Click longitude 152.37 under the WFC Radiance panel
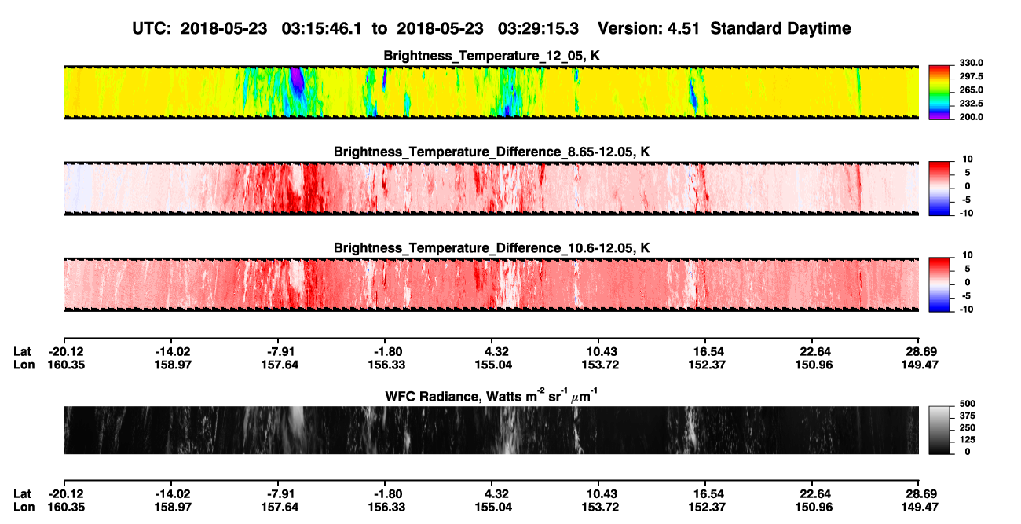This screenshot has height=524, width=1021. [705, 507]
